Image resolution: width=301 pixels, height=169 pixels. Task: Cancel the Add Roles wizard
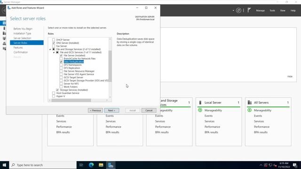pos(149,110)
